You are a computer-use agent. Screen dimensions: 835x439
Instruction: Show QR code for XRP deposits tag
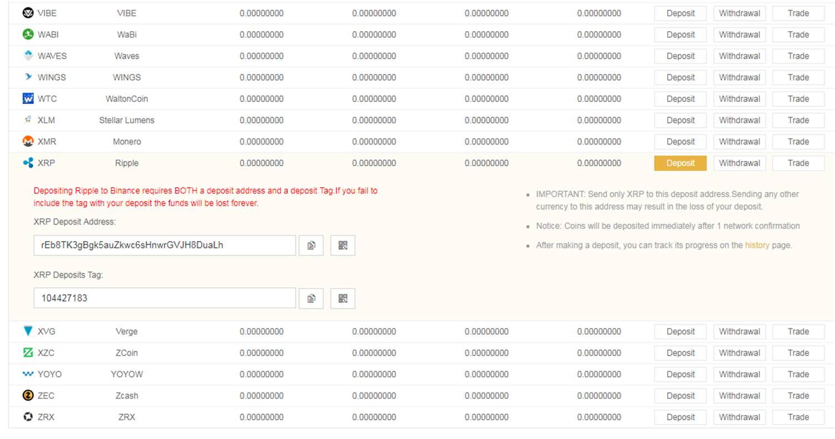(x=342, y=298)
